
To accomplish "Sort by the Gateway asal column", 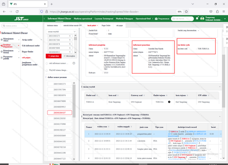I will pos(144,95).
